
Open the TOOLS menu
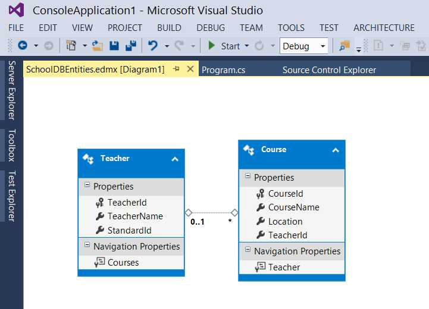coord(291,28)
